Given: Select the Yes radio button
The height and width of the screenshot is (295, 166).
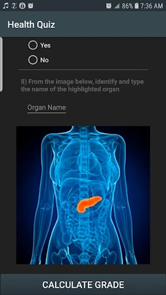Looking at the screenshot, I should (33, 45).
